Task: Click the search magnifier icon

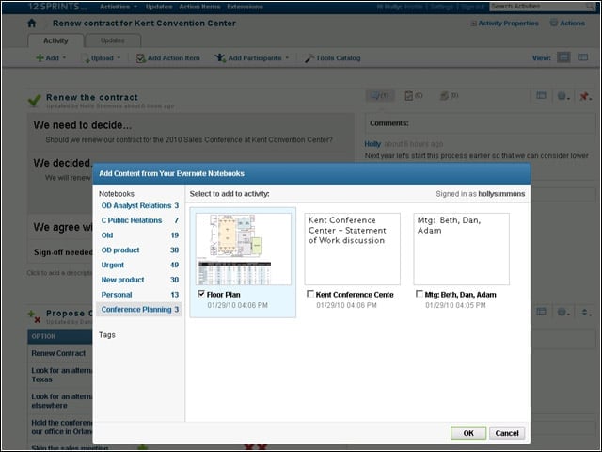Action: 590,7
